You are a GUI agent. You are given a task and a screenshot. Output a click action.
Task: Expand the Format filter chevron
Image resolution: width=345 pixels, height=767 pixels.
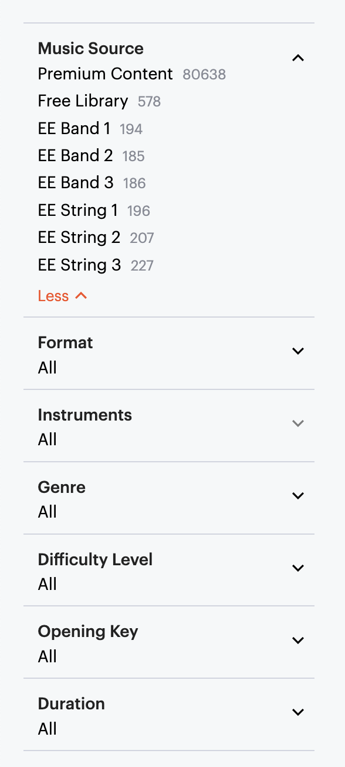click(298, 351)
